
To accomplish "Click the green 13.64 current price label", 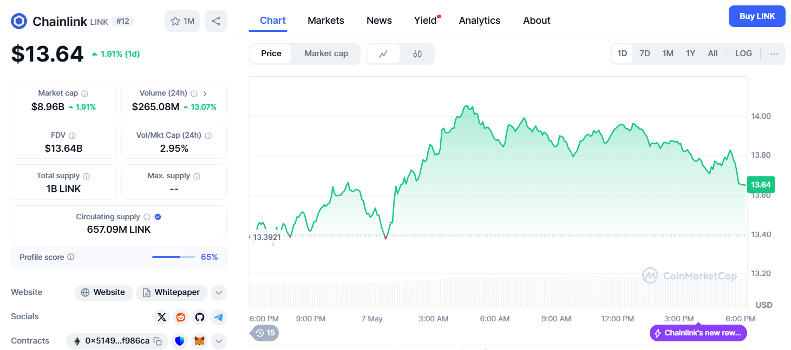I will pyautogui.click(x=760, y=185).
